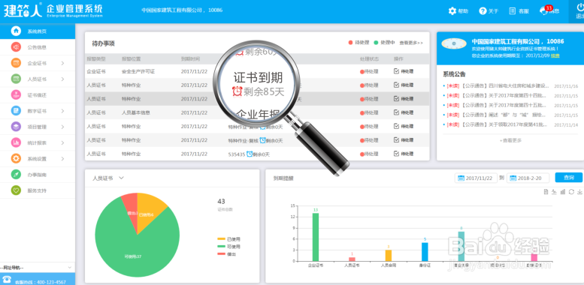Click 人员基本信息 cell in 待办事项 table

[x=135, y=112]
